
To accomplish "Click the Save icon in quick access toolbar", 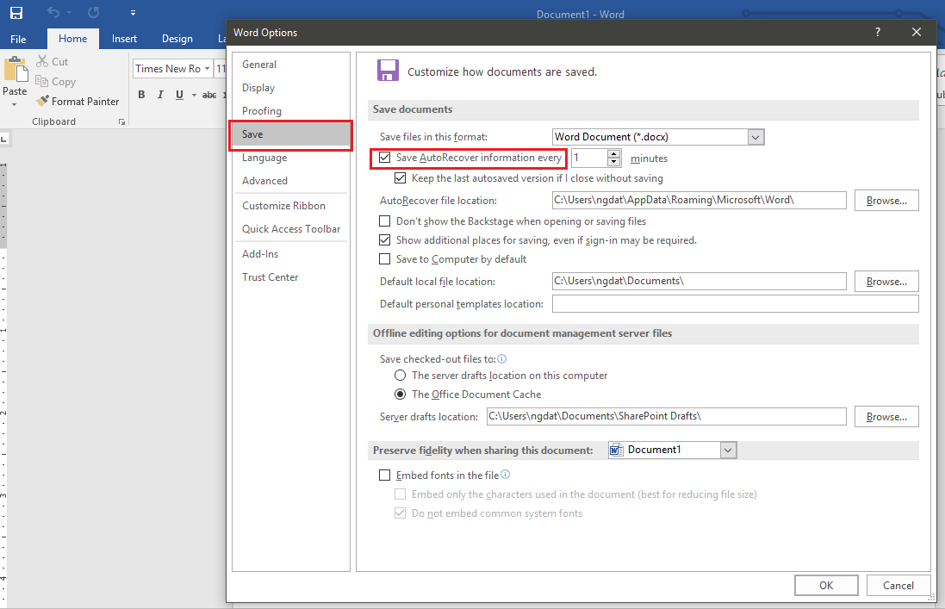I will (16, 13).
